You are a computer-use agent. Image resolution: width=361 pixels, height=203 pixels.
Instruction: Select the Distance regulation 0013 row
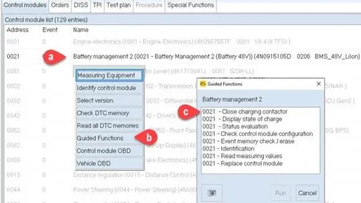100,175
